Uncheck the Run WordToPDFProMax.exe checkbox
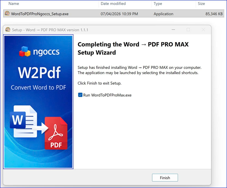The width and height of the screenshot is (227, 188). click(x=80, y=95)
